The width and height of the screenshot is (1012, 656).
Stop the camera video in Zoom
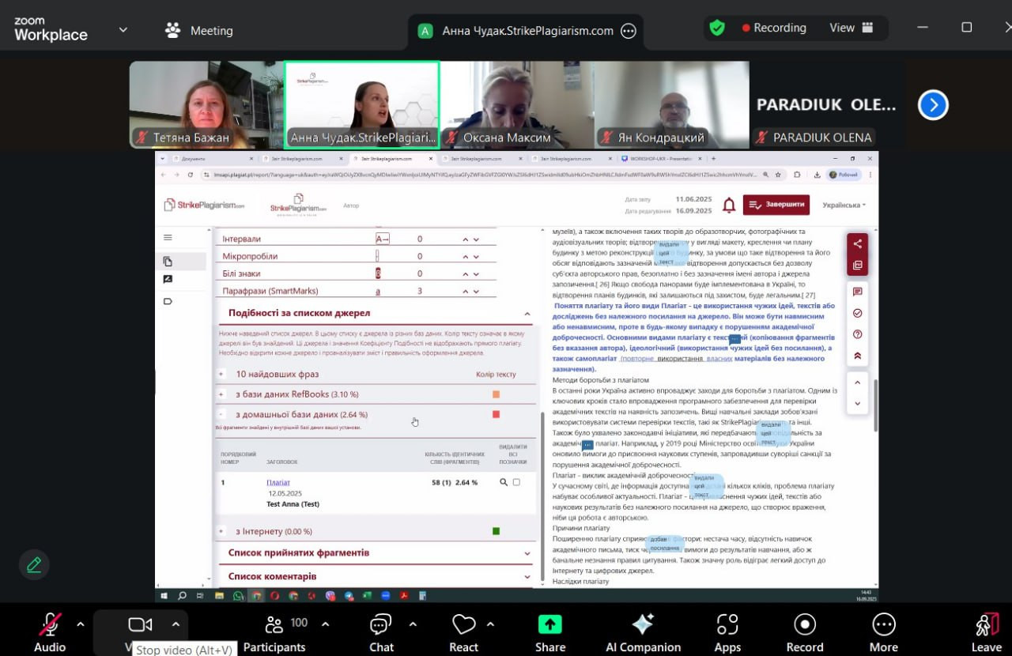tap(140, 626)
